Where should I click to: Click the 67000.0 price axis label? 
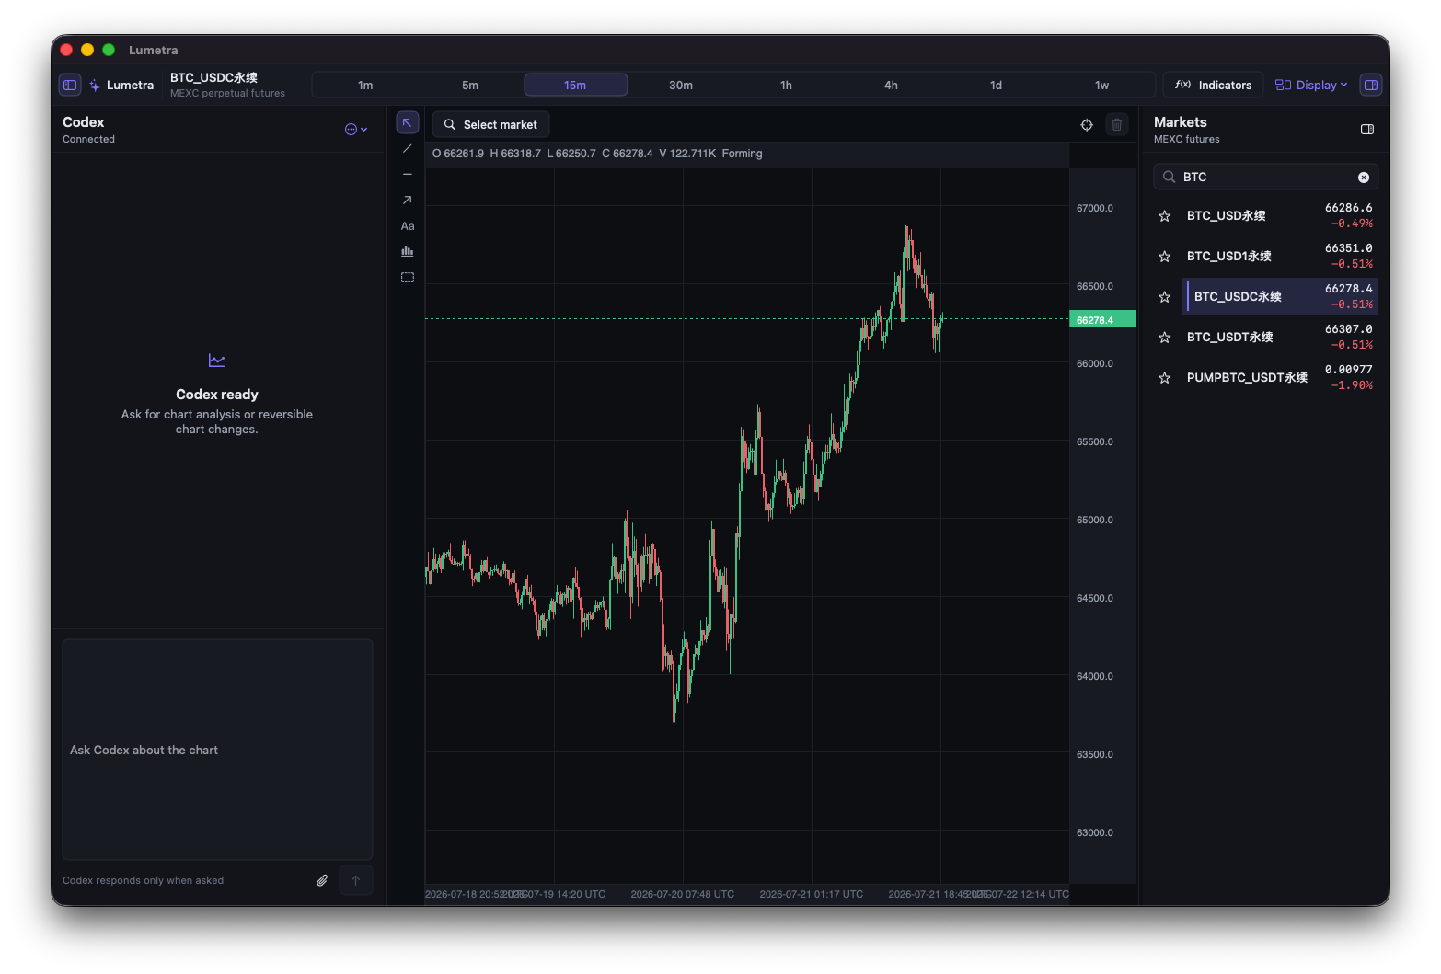[x=1095, y=208]
